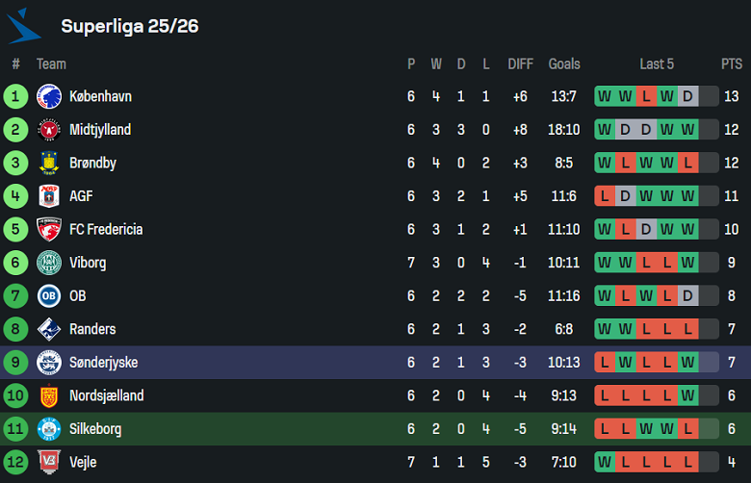Sort table by DIFF column header
The width and height of the screenshot is (751, 483).
point(520,64)
